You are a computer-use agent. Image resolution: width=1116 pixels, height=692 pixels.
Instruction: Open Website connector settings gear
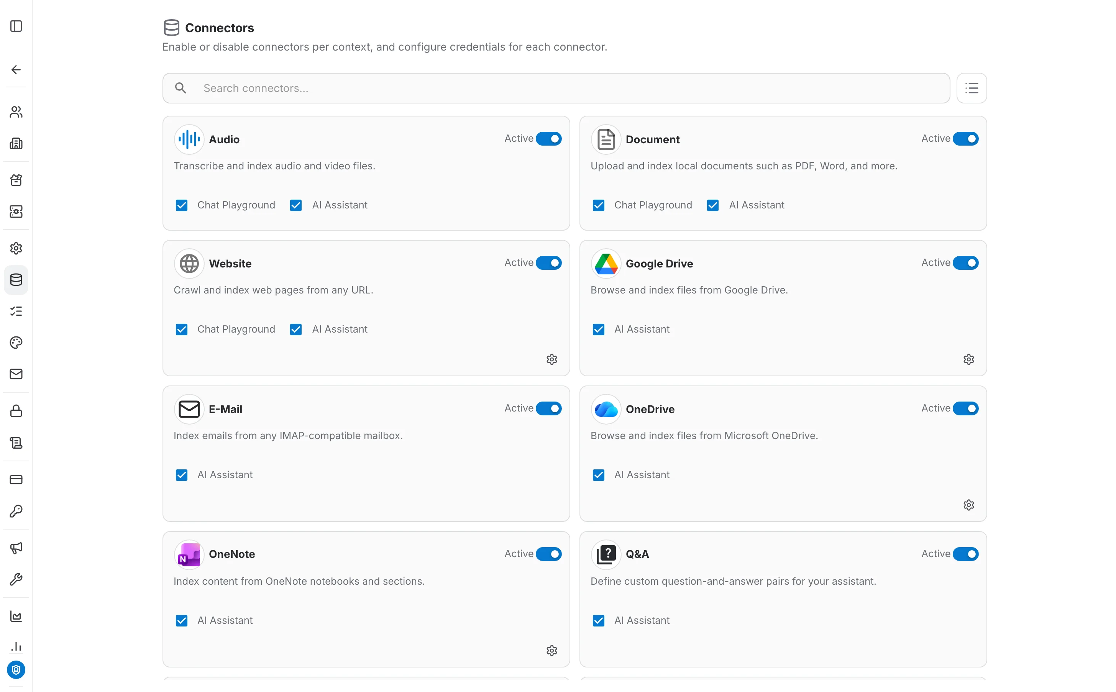(551, 360)
